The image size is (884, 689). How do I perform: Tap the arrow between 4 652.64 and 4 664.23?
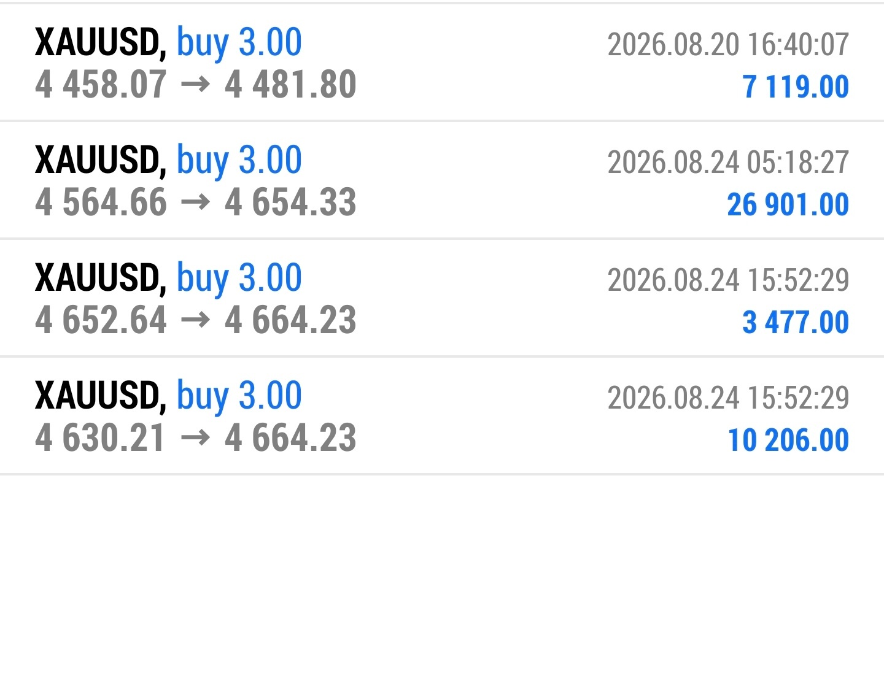(x=196, y=320)
